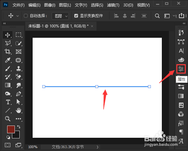188x151 pixels.
Task: Open status bar info arrow
Action: point(98,147)
